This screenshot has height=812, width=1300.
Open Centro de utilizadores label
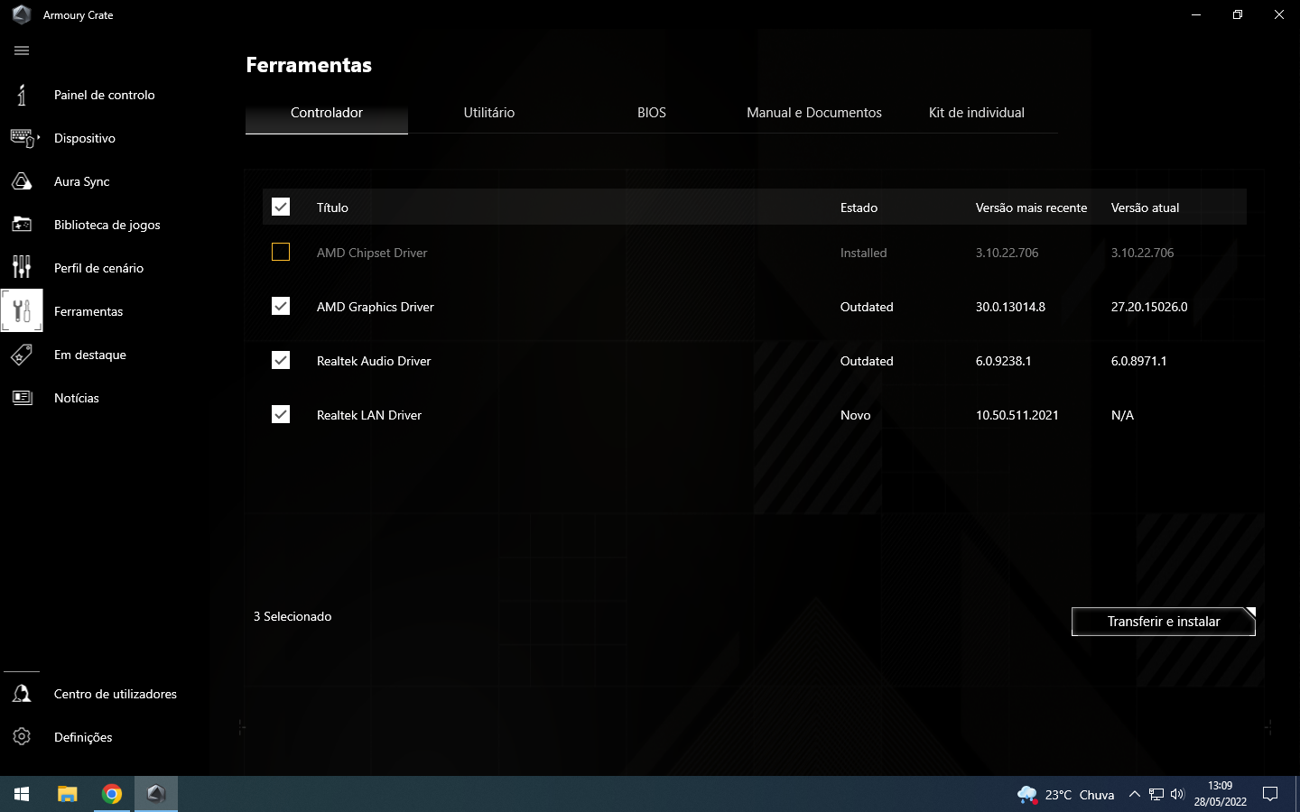[x=116, y=694]
